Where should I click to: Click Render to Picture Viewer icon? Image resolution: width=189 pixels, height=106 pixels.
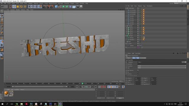pyautogui.click(x=48, y=6)
